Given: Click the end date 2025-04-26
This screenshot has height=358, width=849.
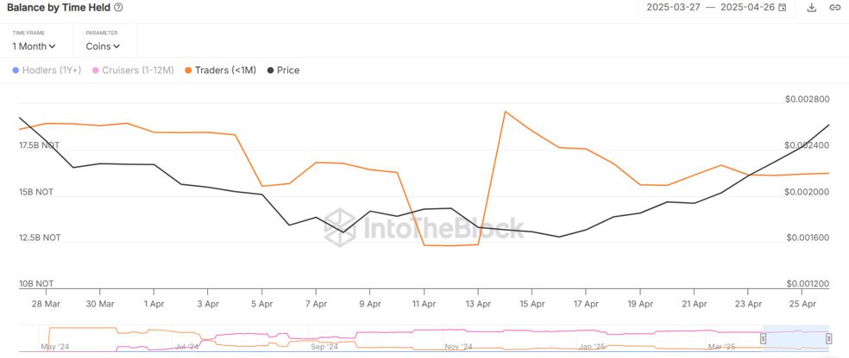Looking at the screenshot, I should 748,8.
